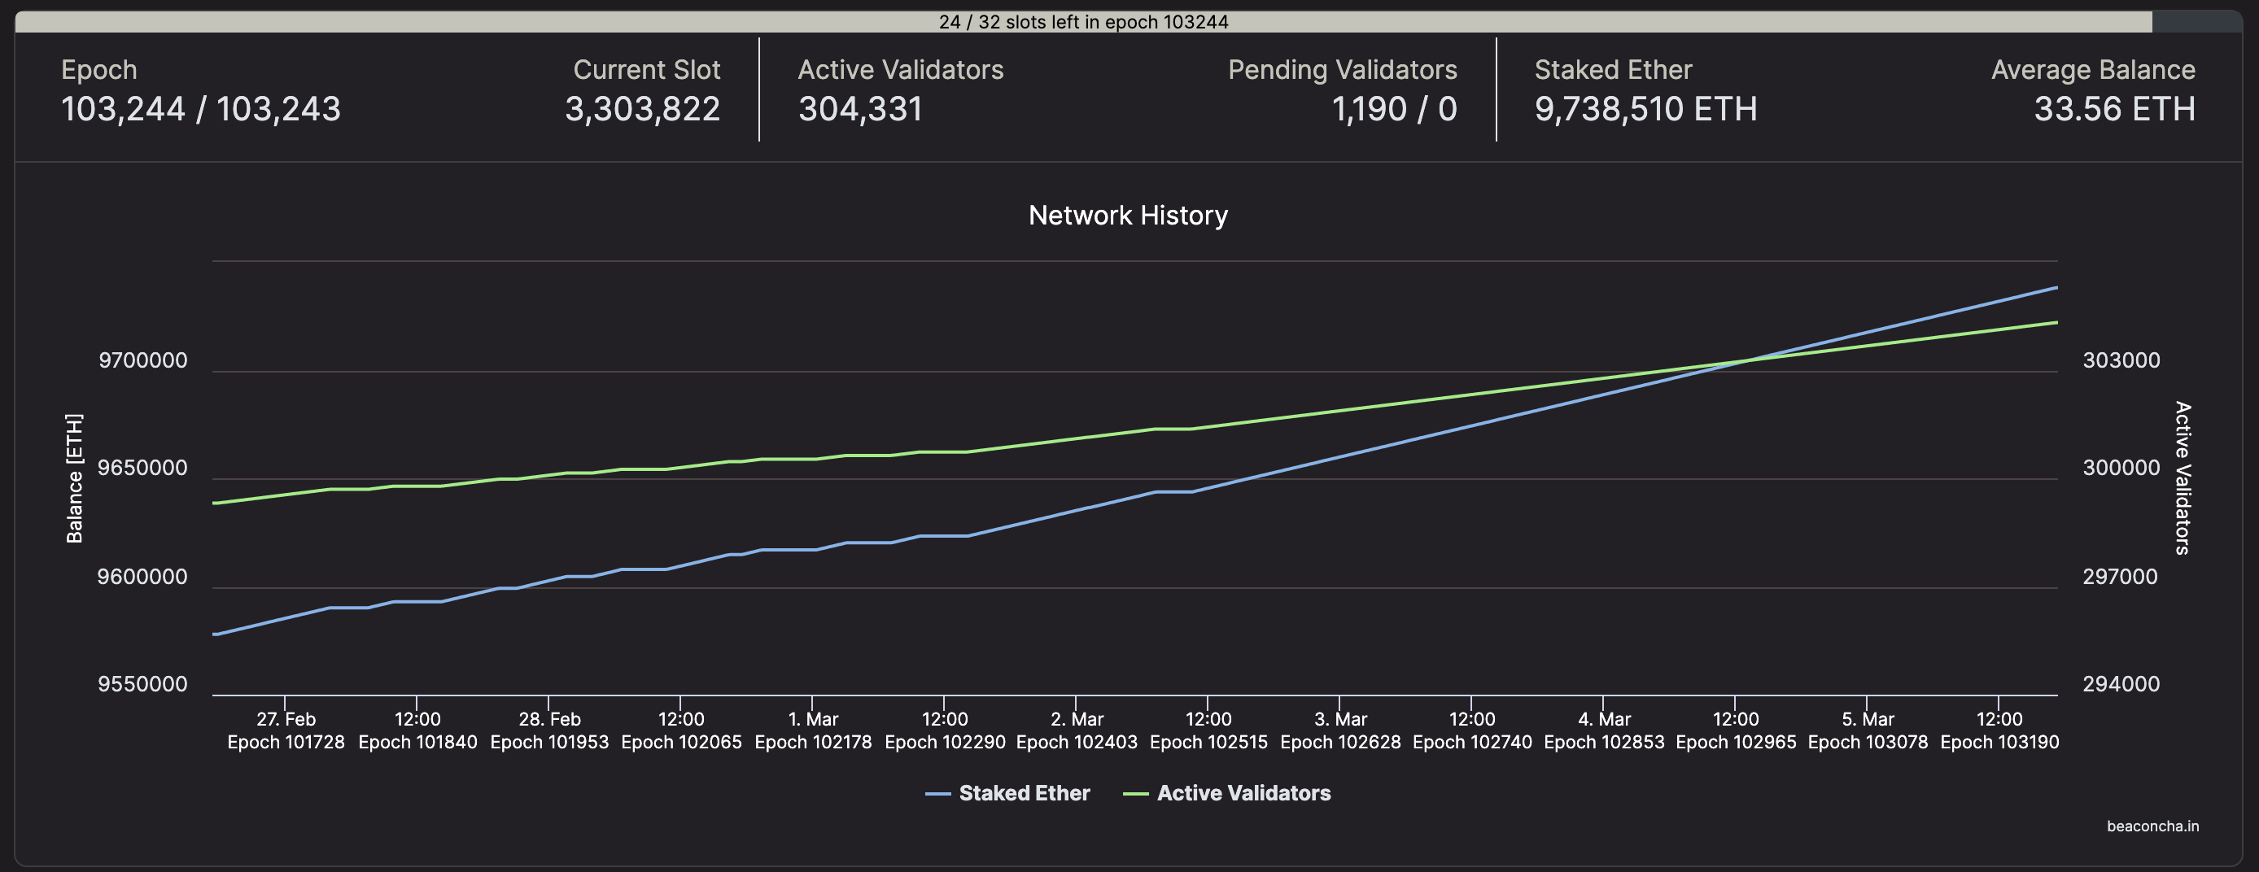Click the 1. Mar Epoch 102178 axis label

pyautogui.click(x=813, y=730)
